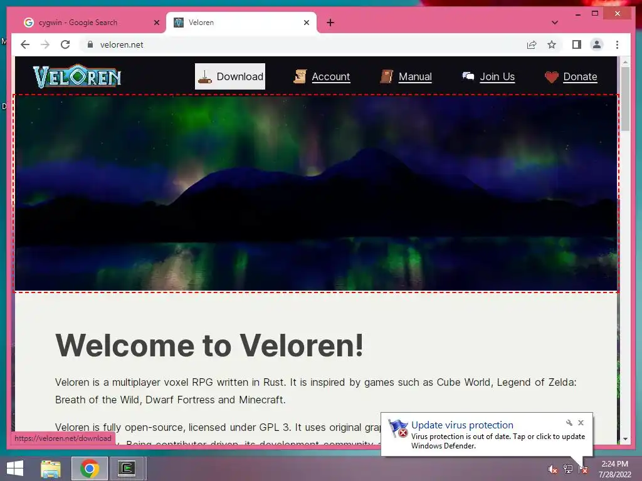Open the Donate link
Screen dimensions: 642x481
pos(580,76)
